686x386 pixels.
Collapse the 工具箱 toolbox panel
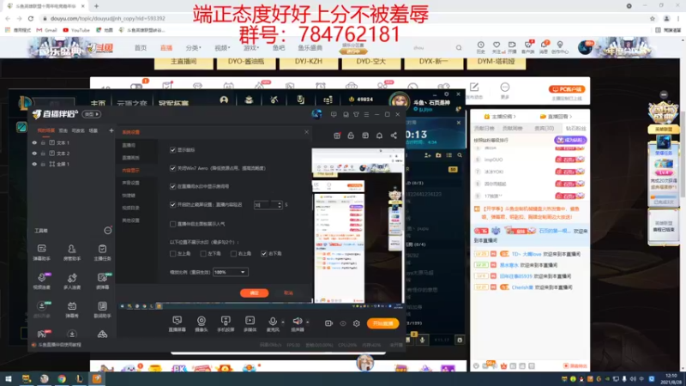click(108, 230)
